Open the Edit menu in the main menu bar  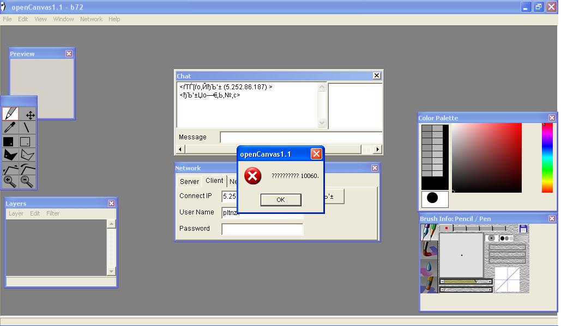23,19
